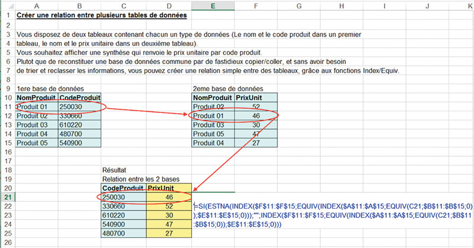Click the blue SI(ESTNA(INDEX formula text
Image resolution: width=474 pixels, height=248 pixels.
click(x=332, y=215)
